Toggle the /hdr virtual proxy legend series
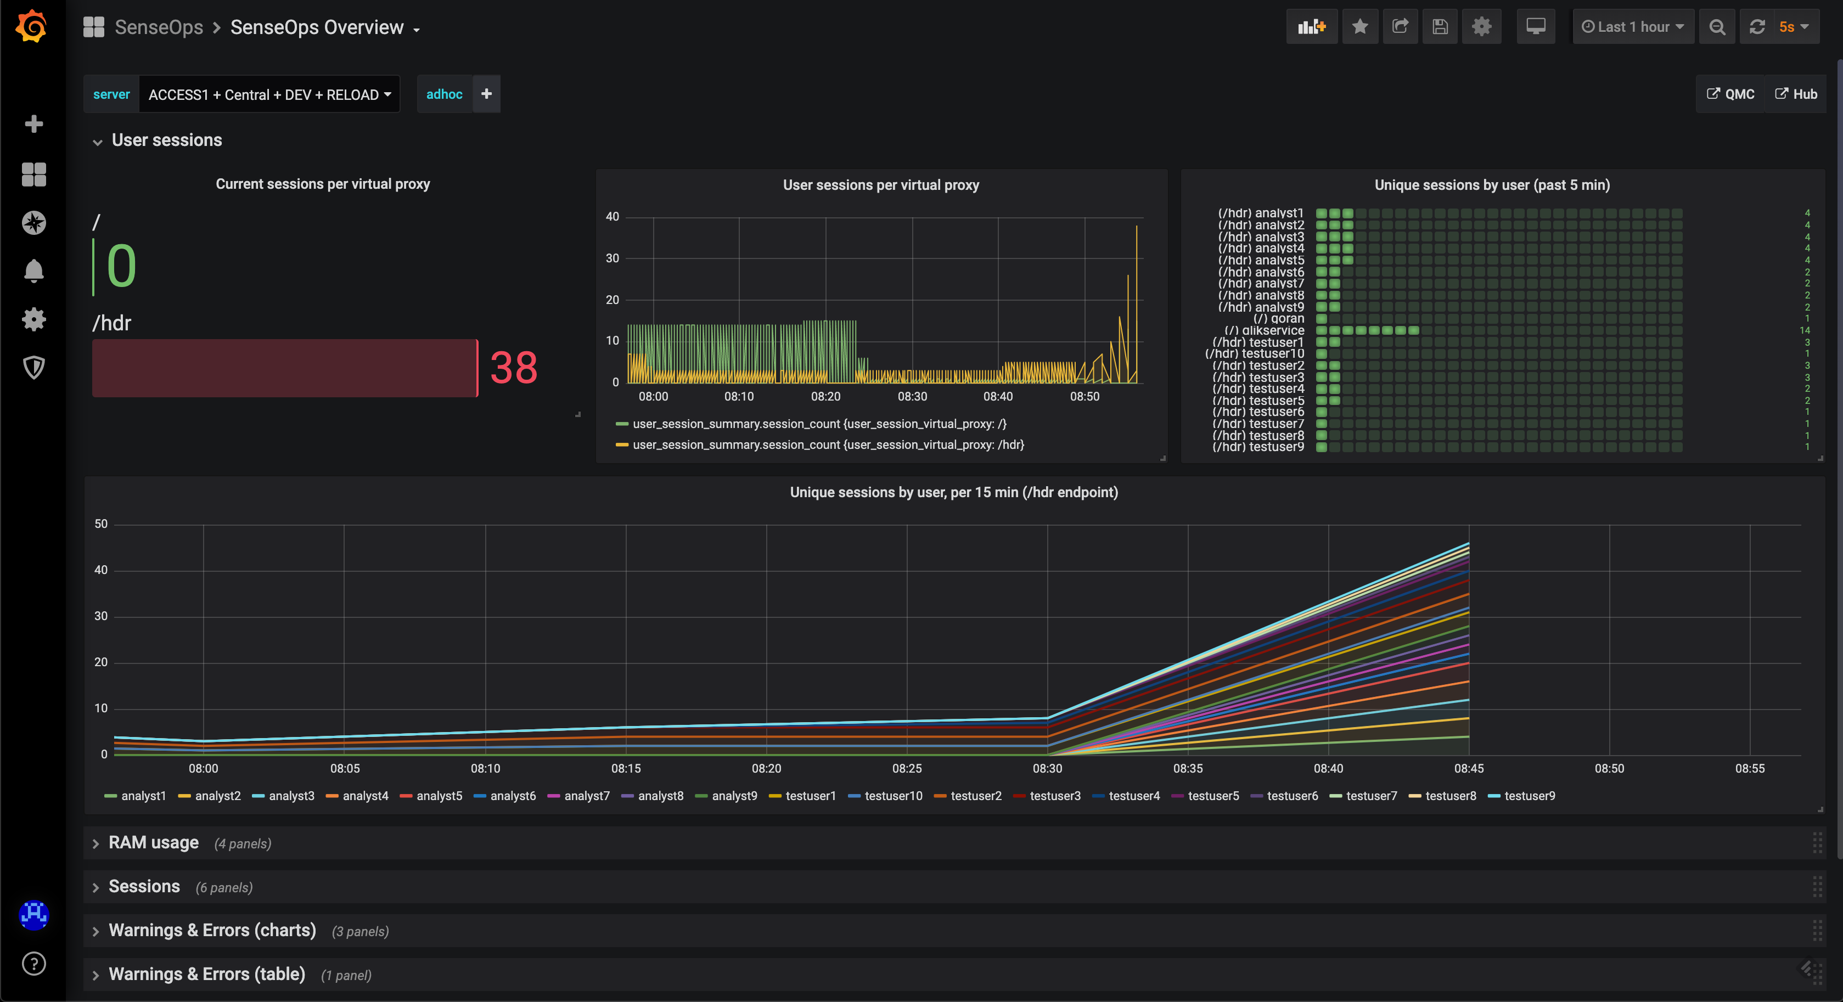 [x=828, y=445]
